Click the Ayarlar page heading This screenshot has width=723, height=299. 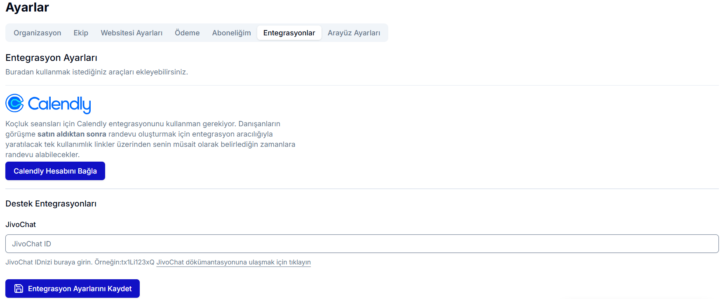tap(27, 7)
